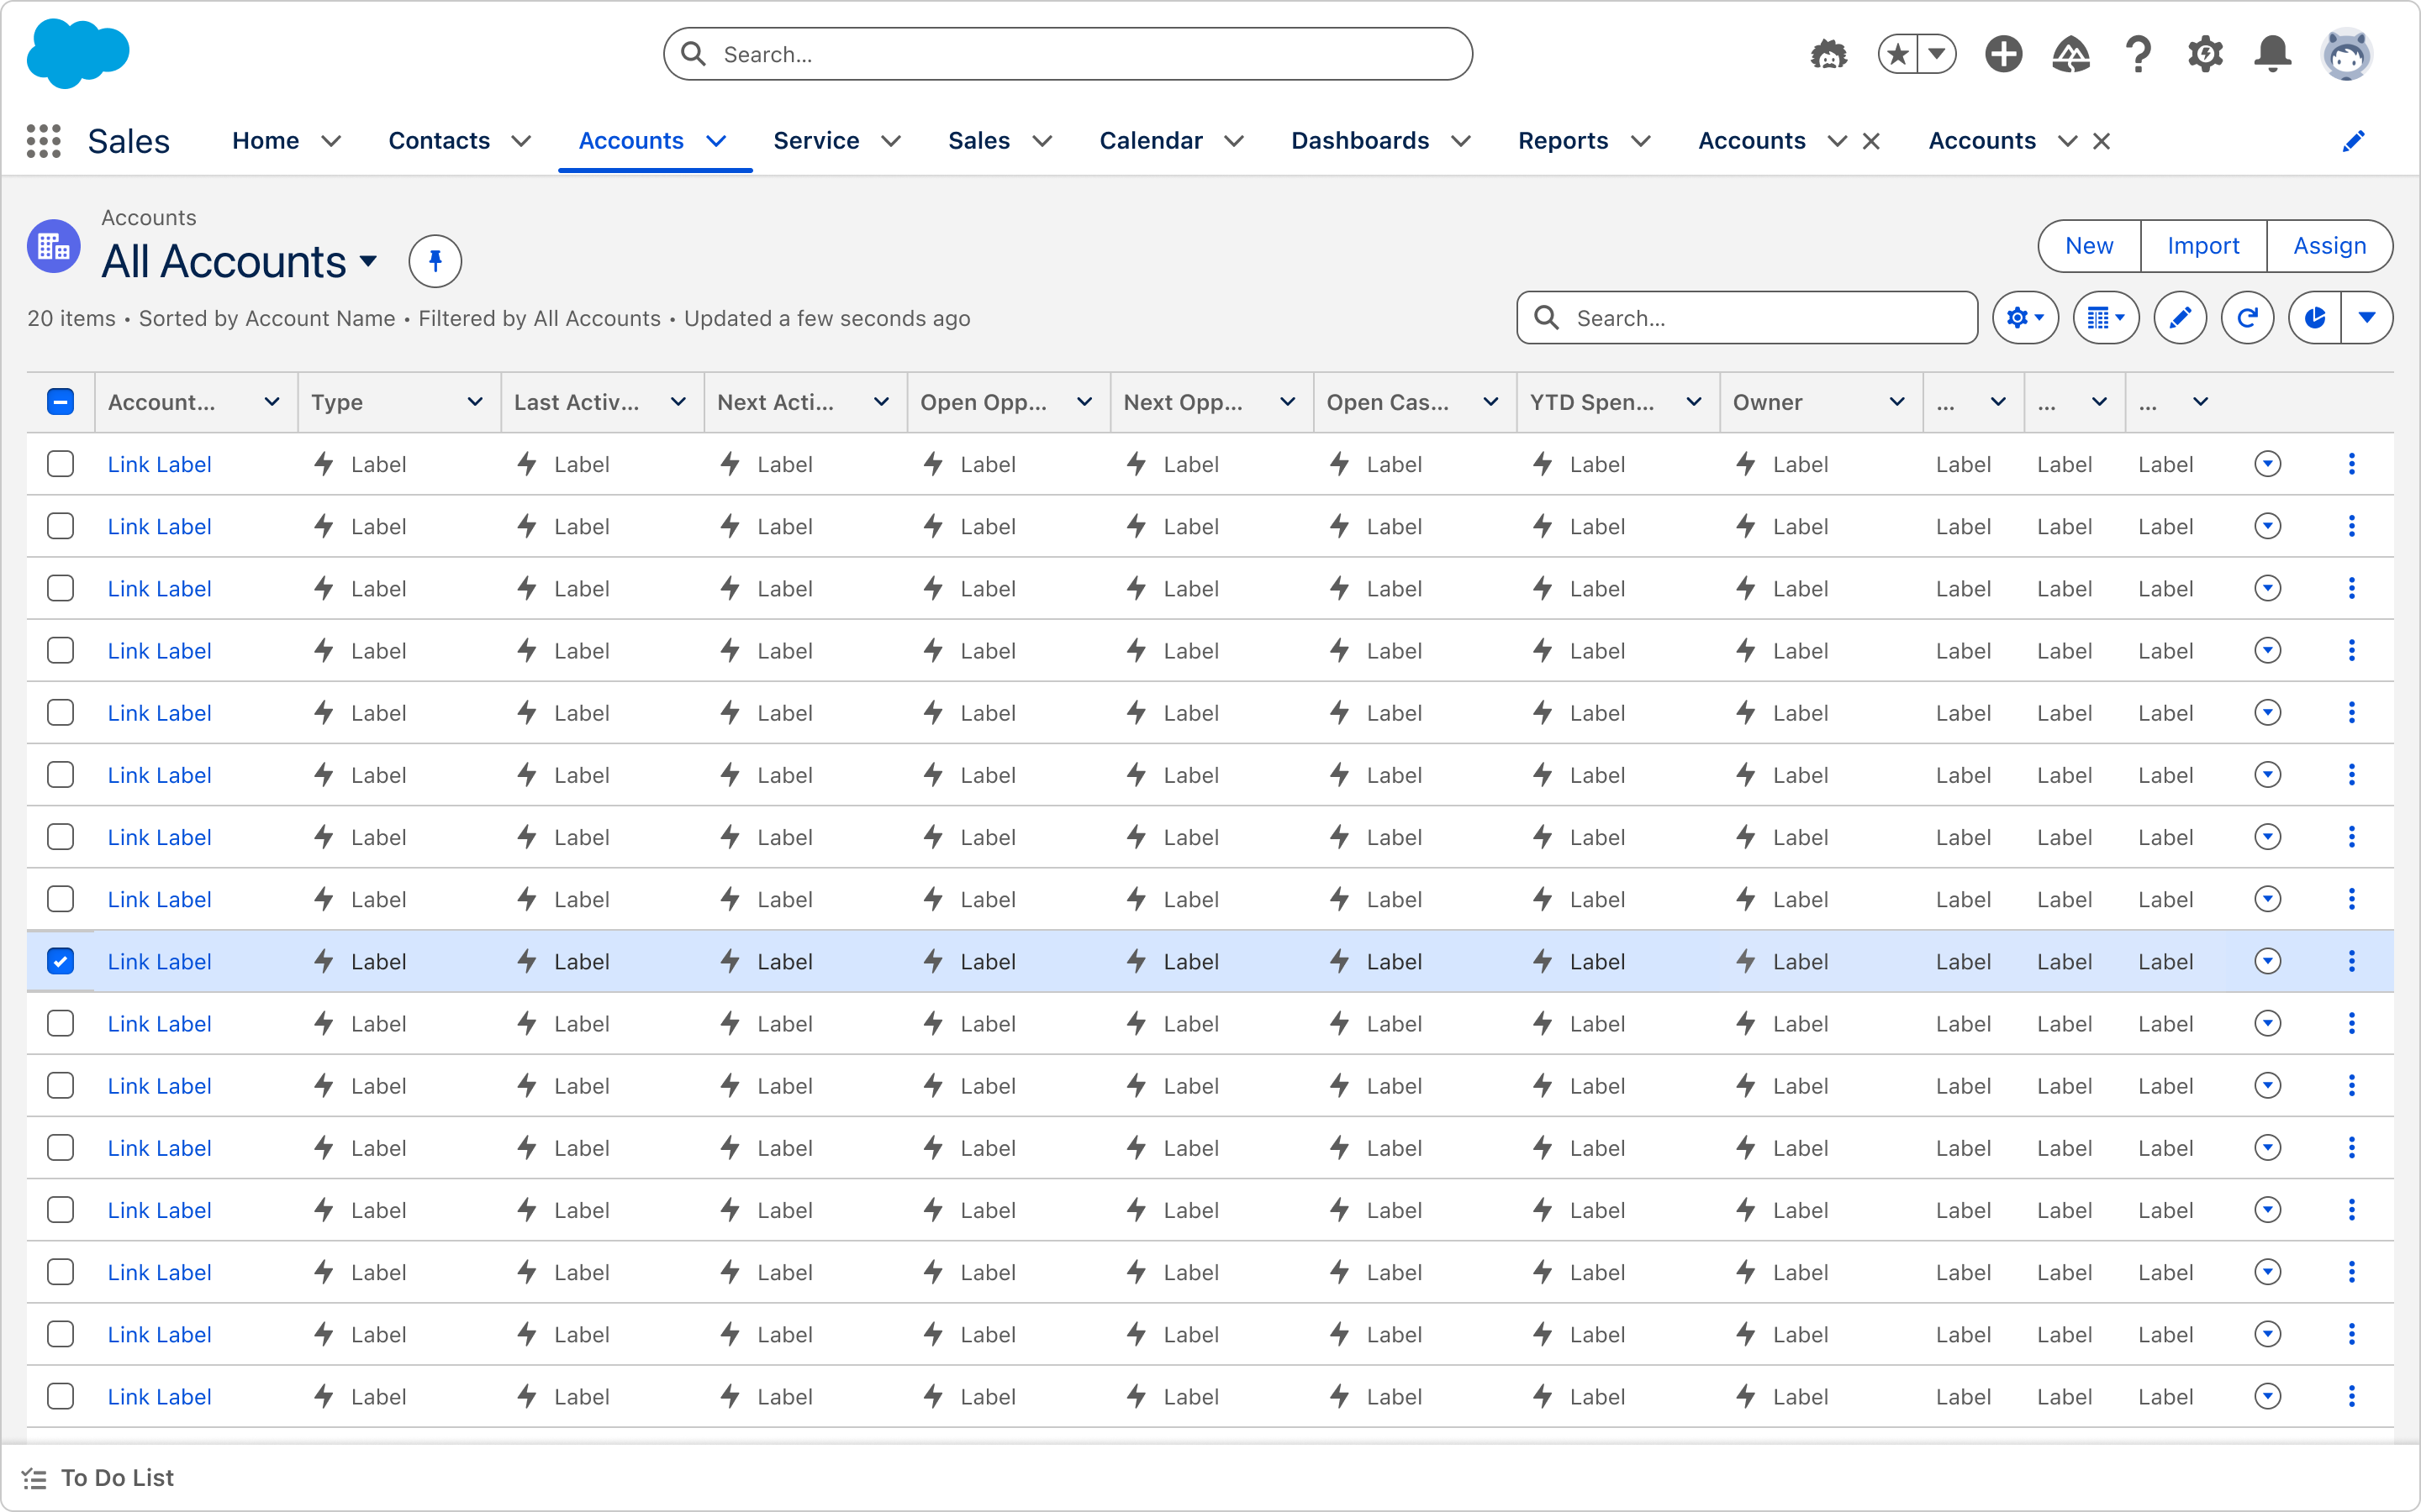Screen dimensions: 2421x1512
Task: Uncheck the selected highlighted row checkbox
Action: pyautogui.click(x=60, y=961)
